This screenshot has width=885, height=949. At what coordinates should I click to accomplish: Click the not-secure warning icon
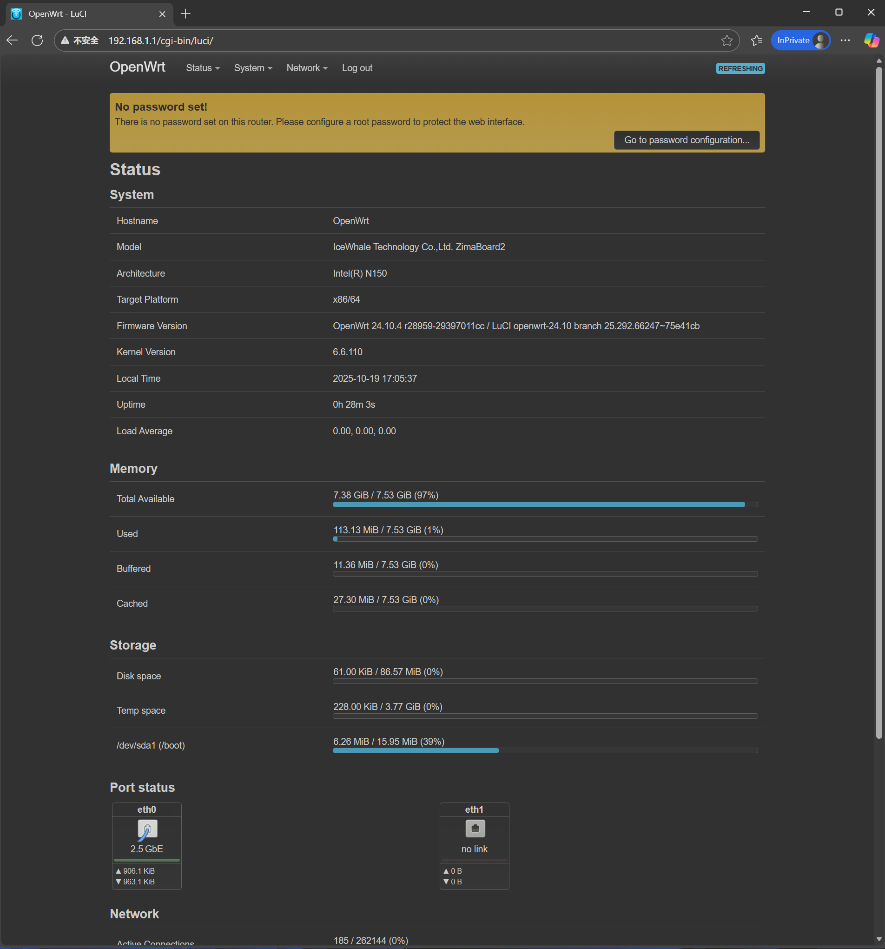pyautogui.click(x=65, y=40)
